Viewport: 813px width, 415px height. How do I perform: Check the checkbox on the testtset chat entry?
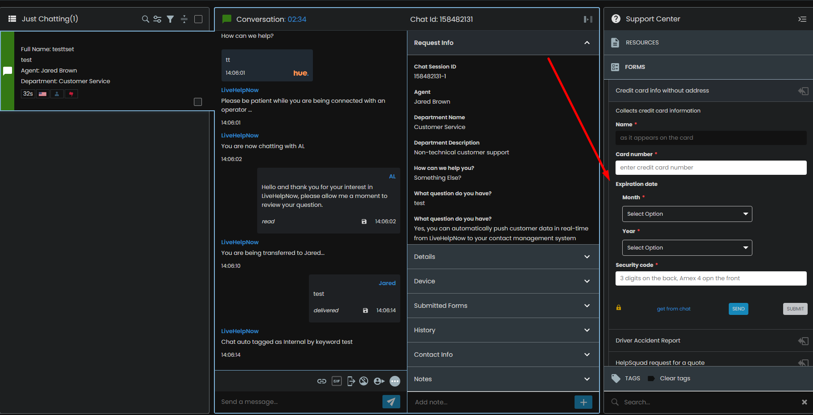tap(198, 102)
